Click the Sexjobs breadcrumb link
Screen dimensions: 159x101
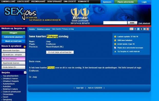pyautogui.click(x=32, y=29)
